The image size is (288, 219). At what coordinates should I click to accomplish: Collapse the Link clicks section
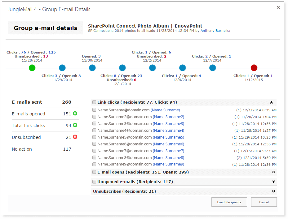point(271,102)
